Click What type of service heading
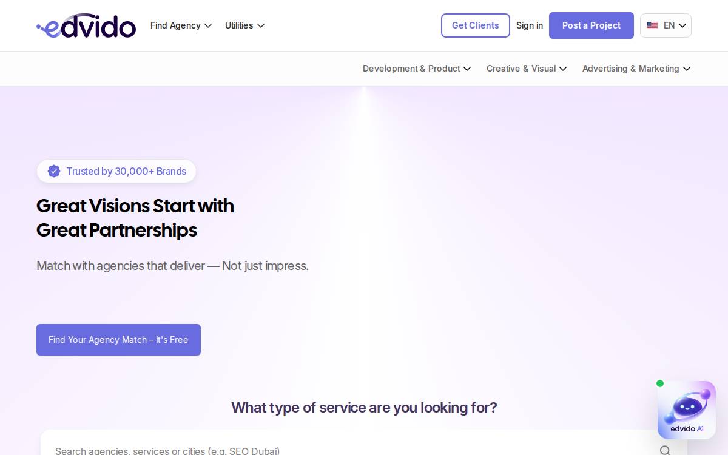728x455 pixels. 364,408
